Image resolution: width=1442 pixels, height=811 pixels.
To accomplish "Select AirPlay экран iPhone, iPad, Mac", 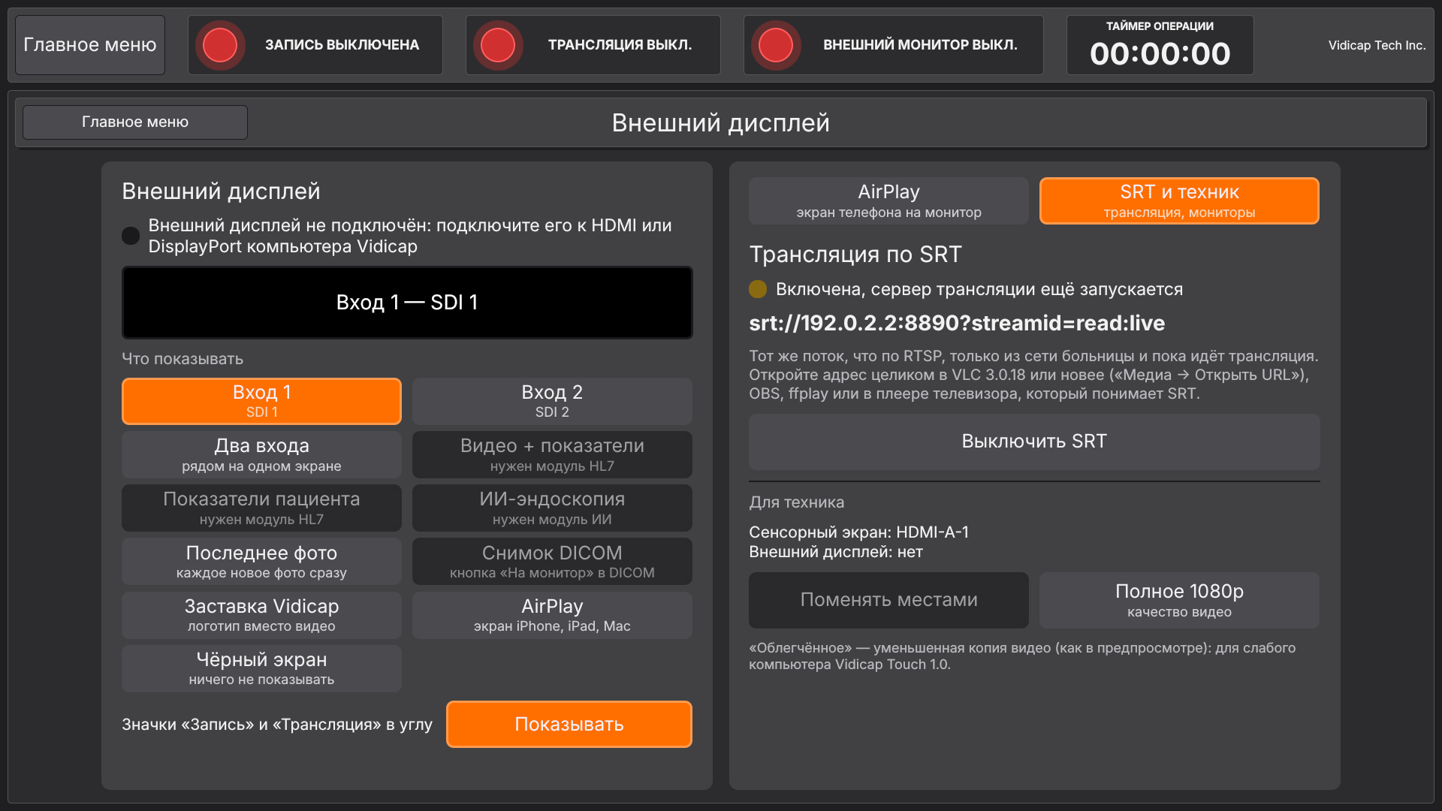I will click(552, 615).
